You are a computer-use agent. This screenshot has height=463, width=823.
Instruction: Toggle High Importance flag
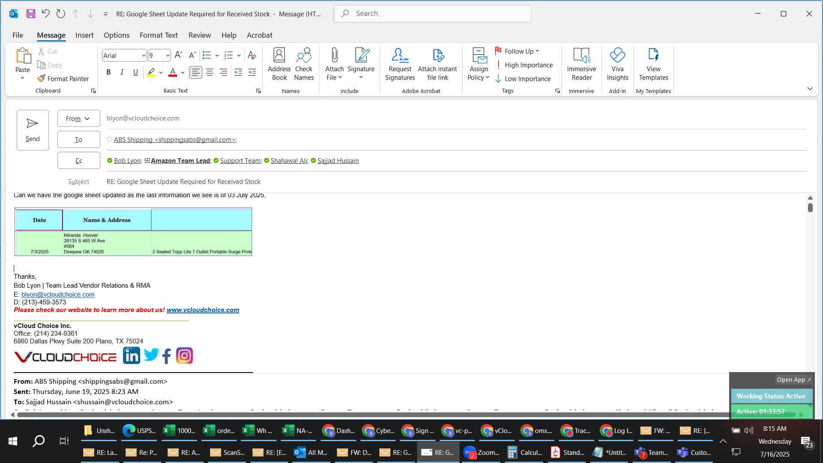[x=524, y=65]
